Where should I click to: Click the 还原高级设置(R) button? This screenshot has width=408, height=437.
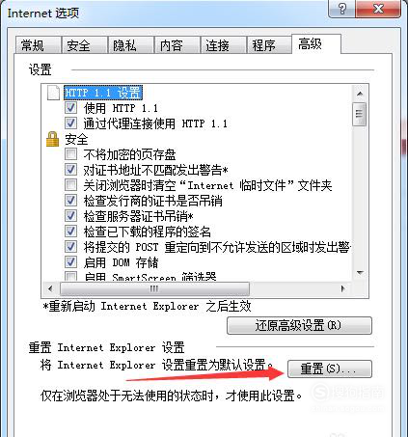(299, 325)
